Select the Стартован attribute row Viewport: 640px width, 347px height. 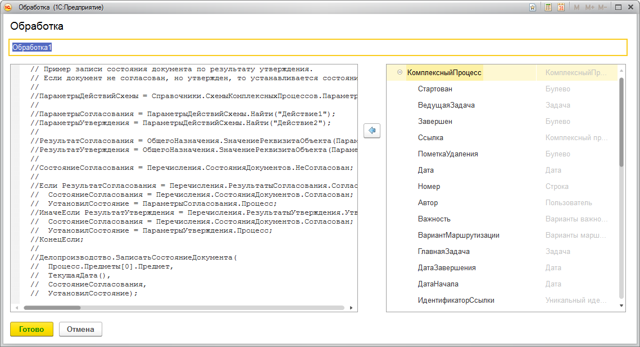[502, 89]
